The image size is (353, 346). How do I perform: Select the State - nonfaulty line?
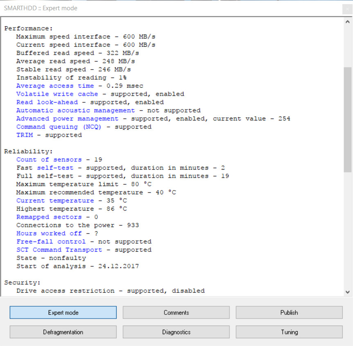click(51, 258)
